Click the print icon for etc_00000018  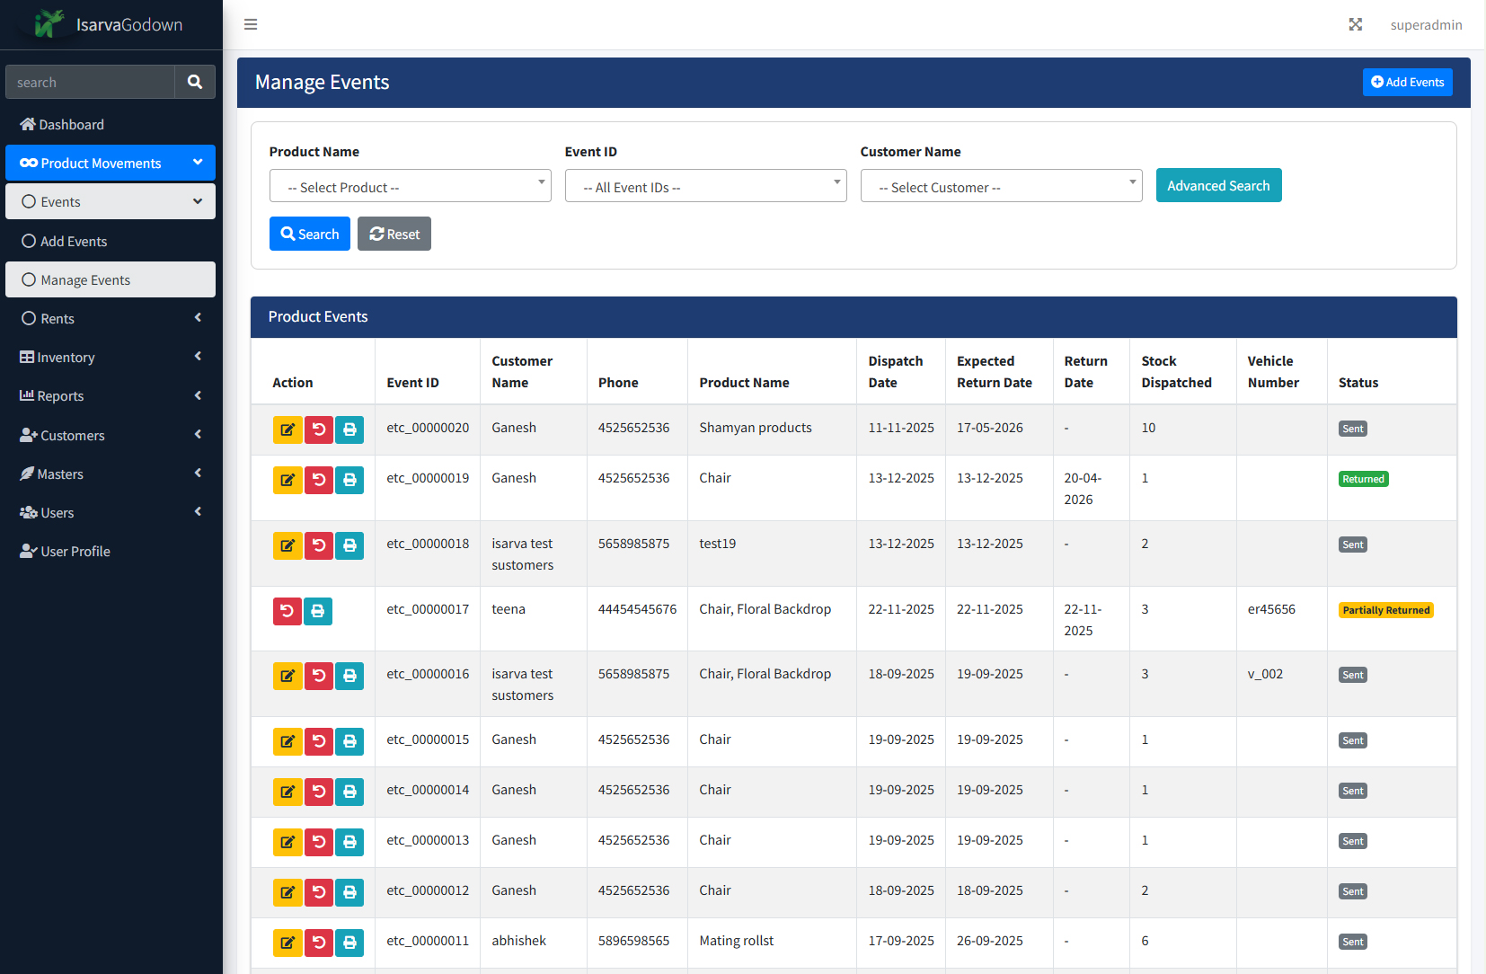point(349,545)
